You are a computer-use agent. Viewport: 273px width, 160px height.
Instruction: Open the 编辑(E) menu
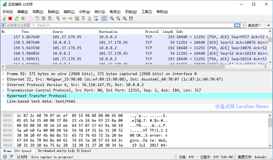pos(23,12)
